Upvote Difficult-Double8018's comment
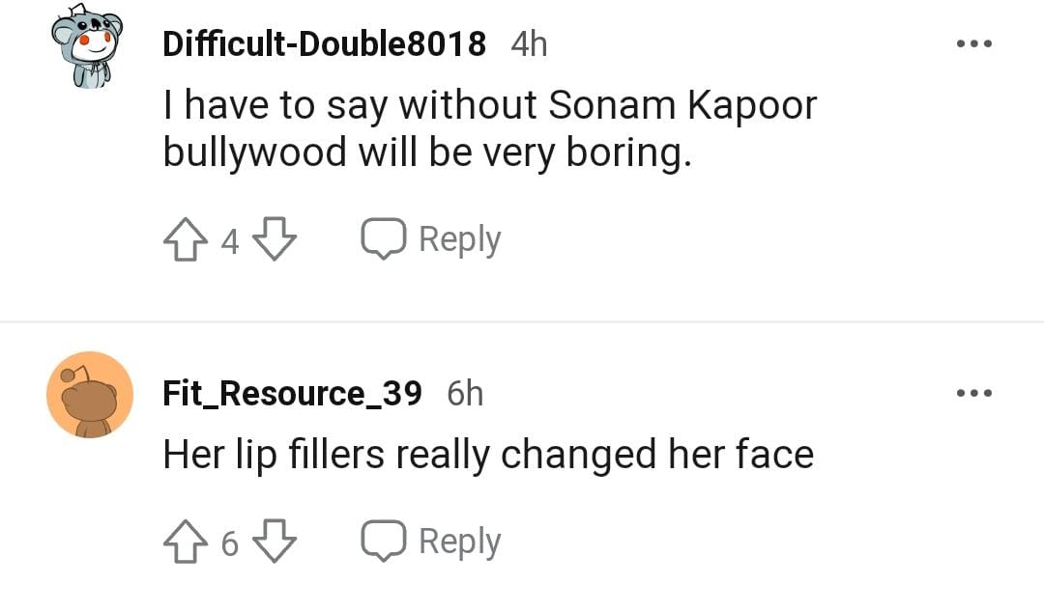Image resolution: width=1044 pixels, height=612 pixels. [184, 239]
